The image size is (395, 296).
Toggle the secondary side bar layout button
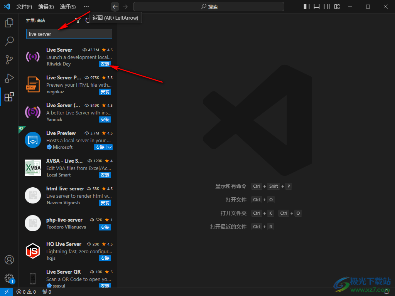coord(327,7)
